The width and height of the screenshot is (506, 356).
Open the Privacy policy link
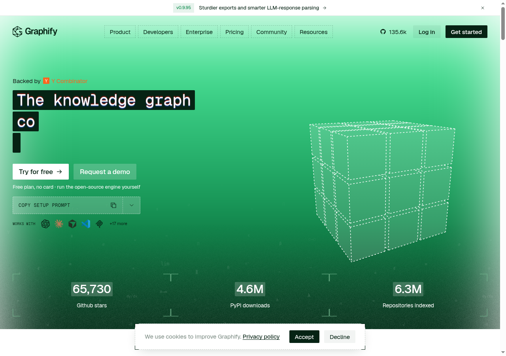coord(261,337)
